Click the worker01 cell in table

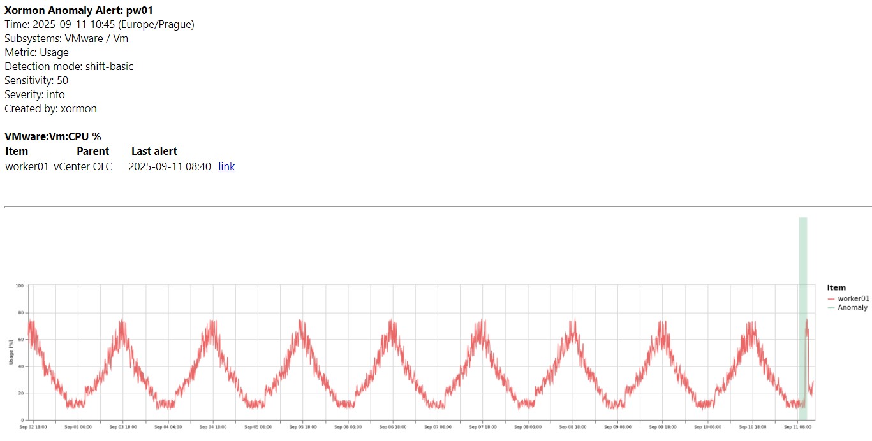[x=27, y=166]
